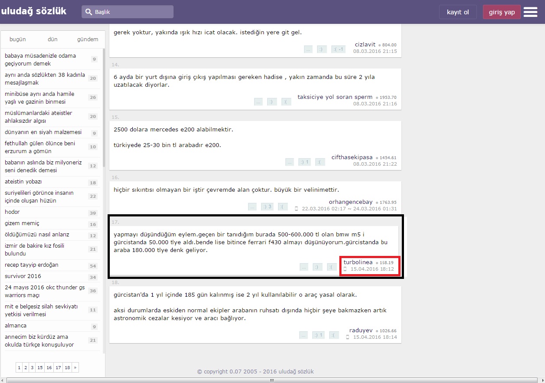Switch to the bugün tab
This screenshot has height=383, width=545.
tap(18, 39)
